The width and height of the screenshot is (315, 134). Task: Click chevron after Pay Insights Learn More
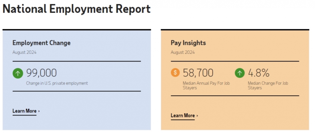pyautogui.click(x=197, y=116)
